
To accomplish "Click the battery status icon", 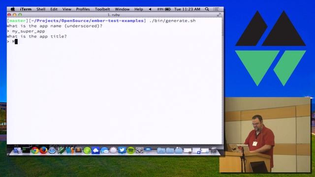I will click(167, 9).
